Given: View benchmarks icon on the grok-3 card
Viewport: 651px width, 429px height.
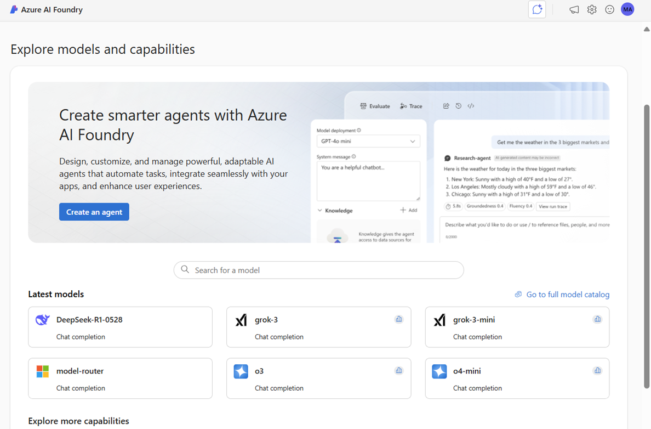Looking at the screenshot, I should pyautogui.click(x=399, y=319).
